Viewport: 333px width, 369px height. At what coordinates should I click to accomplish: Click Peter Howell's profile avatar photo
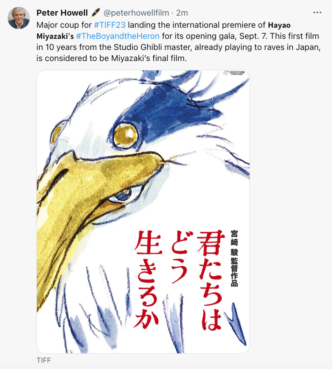pos(19,18)
